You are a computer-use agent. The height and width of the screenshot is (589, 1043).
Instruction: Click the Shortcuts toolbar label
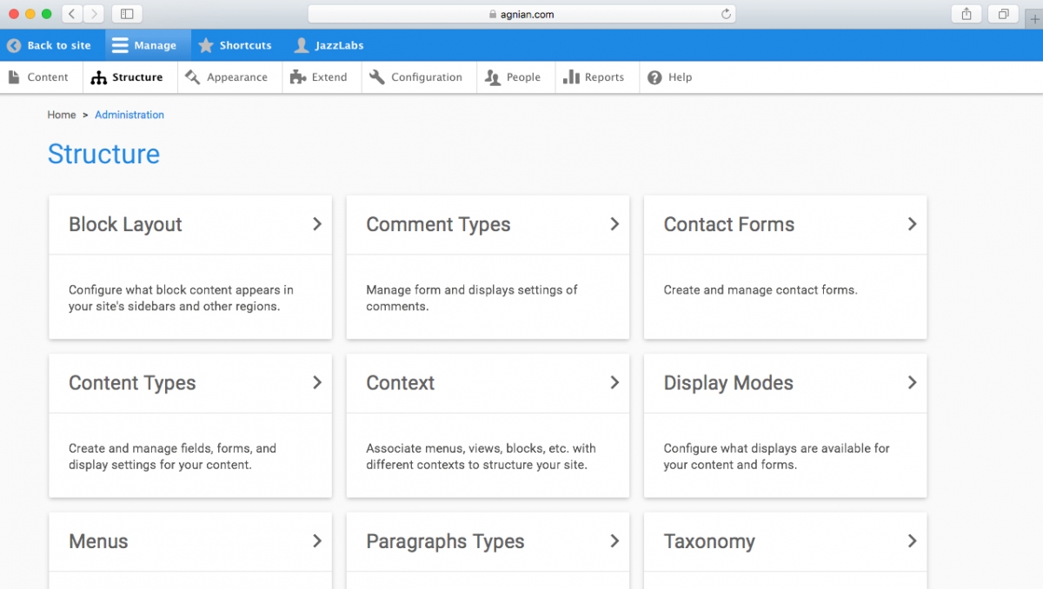pyautogui.click(x=245, y=45)
